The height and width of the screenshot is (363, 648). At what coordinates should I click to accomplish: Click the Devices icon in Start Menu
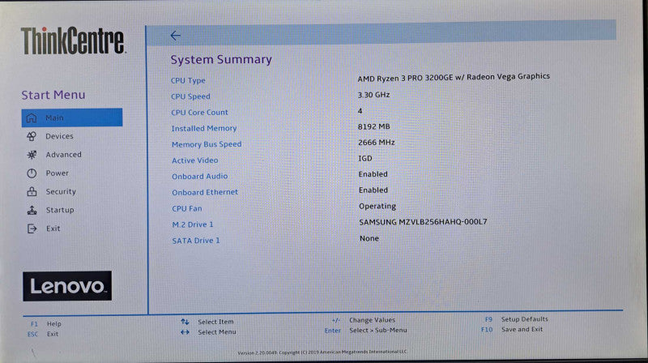pos(32,136)
